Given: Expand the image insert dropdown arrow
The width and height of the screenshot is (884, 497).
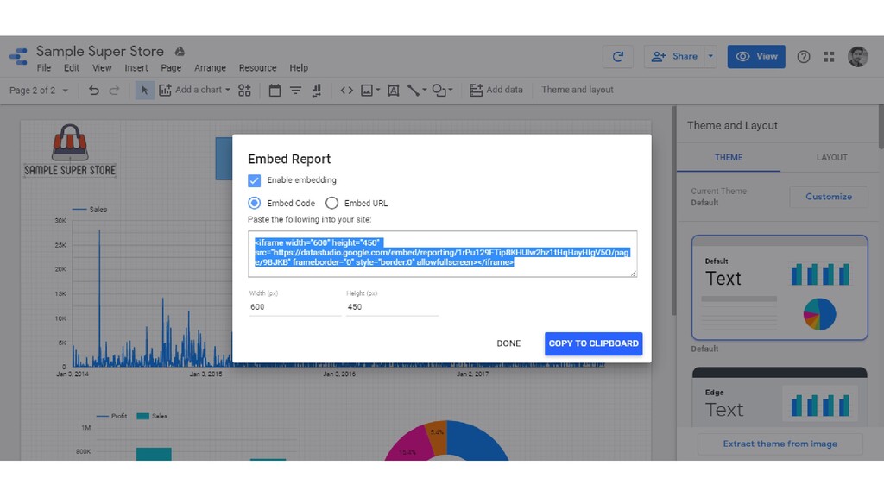Looking at the screenshot, I should click(x=377, y=90).
